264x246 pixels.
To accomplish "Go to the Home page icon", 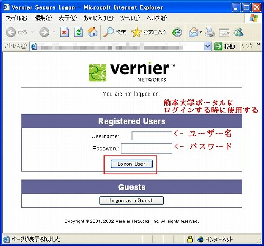I will (92, 32).
